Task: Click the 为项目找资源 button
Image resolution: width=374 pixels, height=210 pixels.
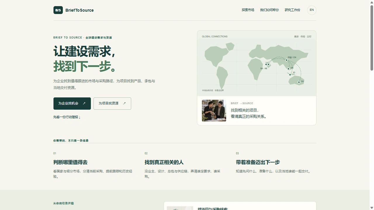Action: [112, 104]
